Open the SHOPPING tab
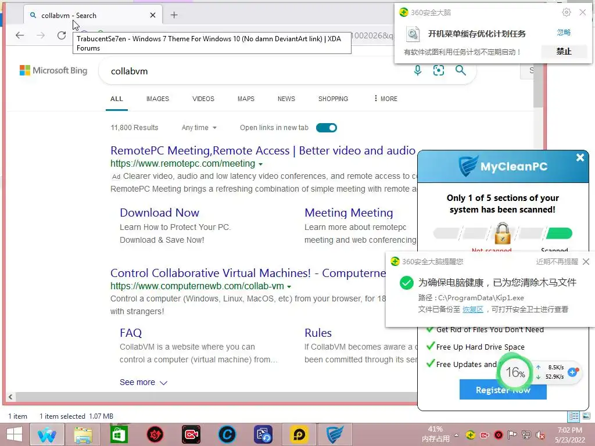The width and height of the screenshot is (595, 446). pyautogui.click(x=333, y=99)
